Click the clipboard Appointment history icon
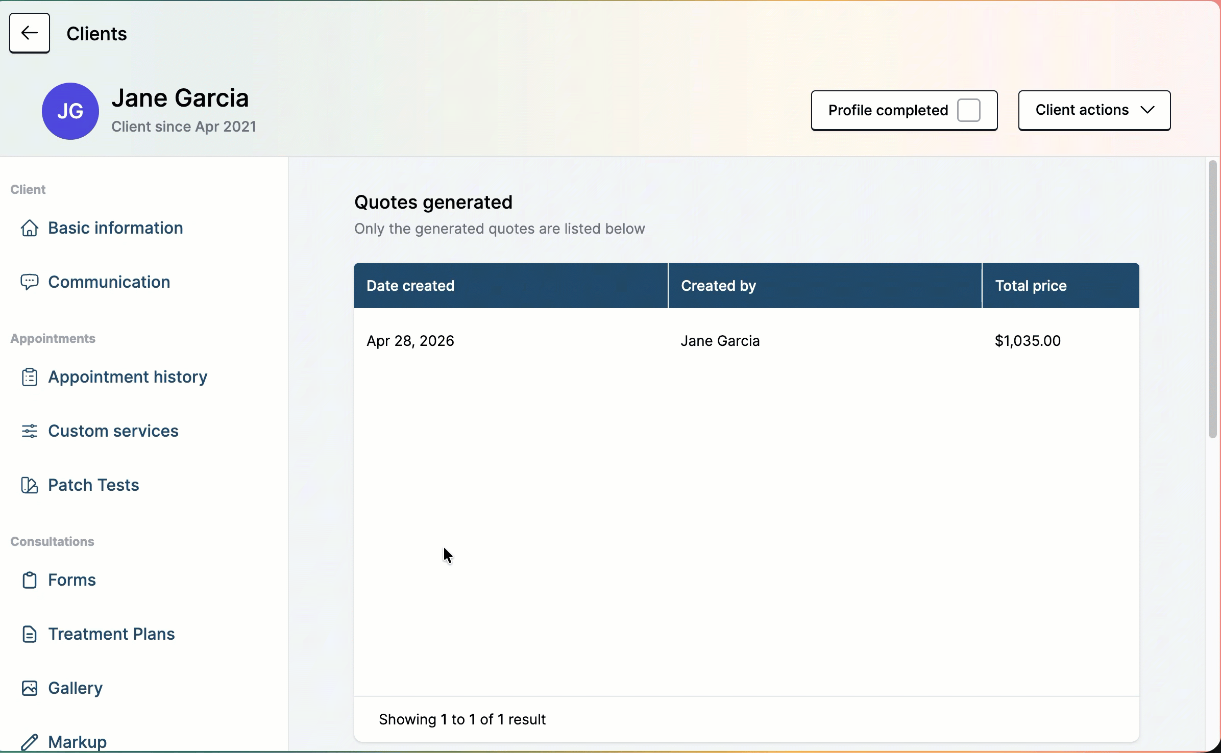 click(30, 377)
